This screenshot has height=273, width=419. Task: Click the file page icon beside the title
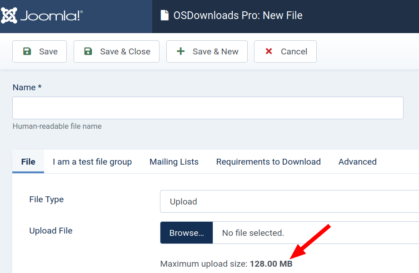pos(165,15)
